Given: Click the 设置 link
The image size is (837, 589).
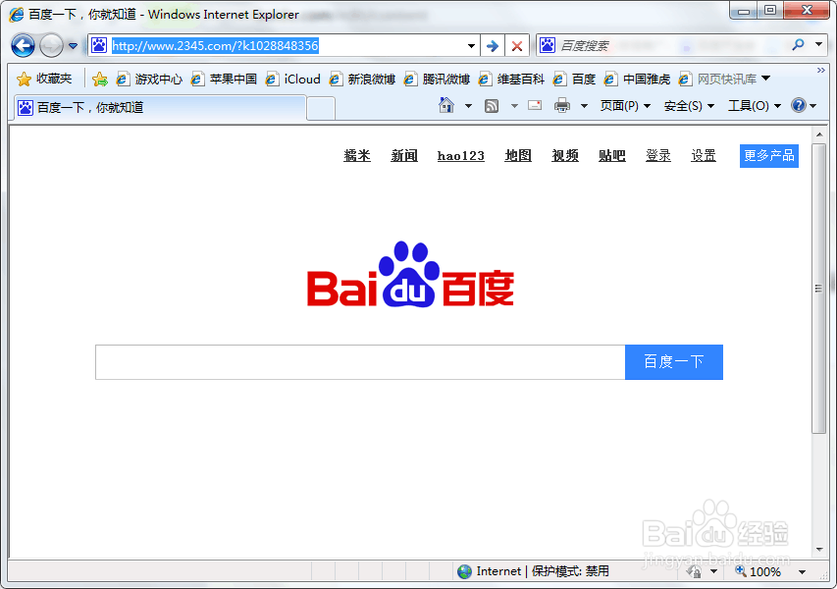Looking at the screenshot, I should tap(703, 156).
